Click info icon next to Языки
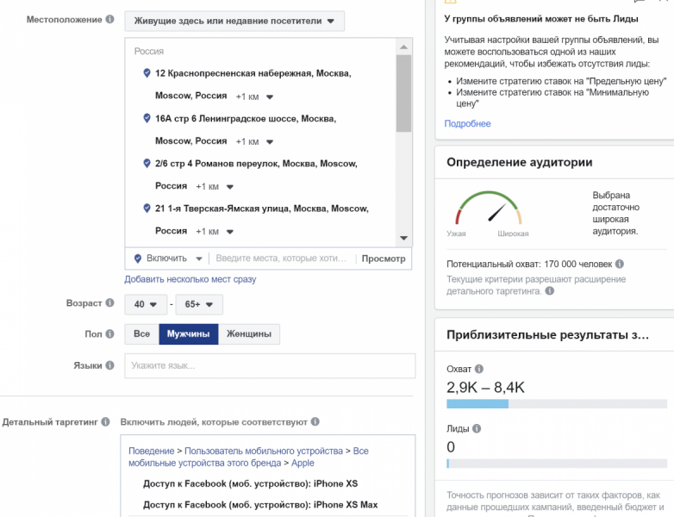The image size is (674, 517). 109,365
